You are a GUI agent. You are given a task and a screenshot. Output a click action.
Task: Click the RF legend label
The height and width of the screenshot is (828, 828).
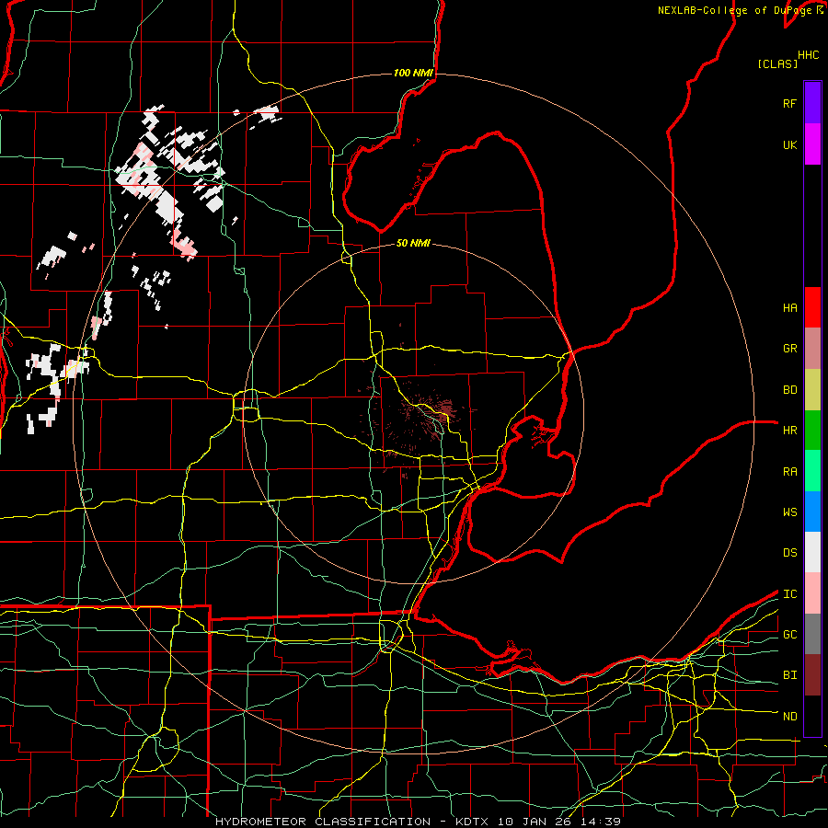click(x=789, y=103)
